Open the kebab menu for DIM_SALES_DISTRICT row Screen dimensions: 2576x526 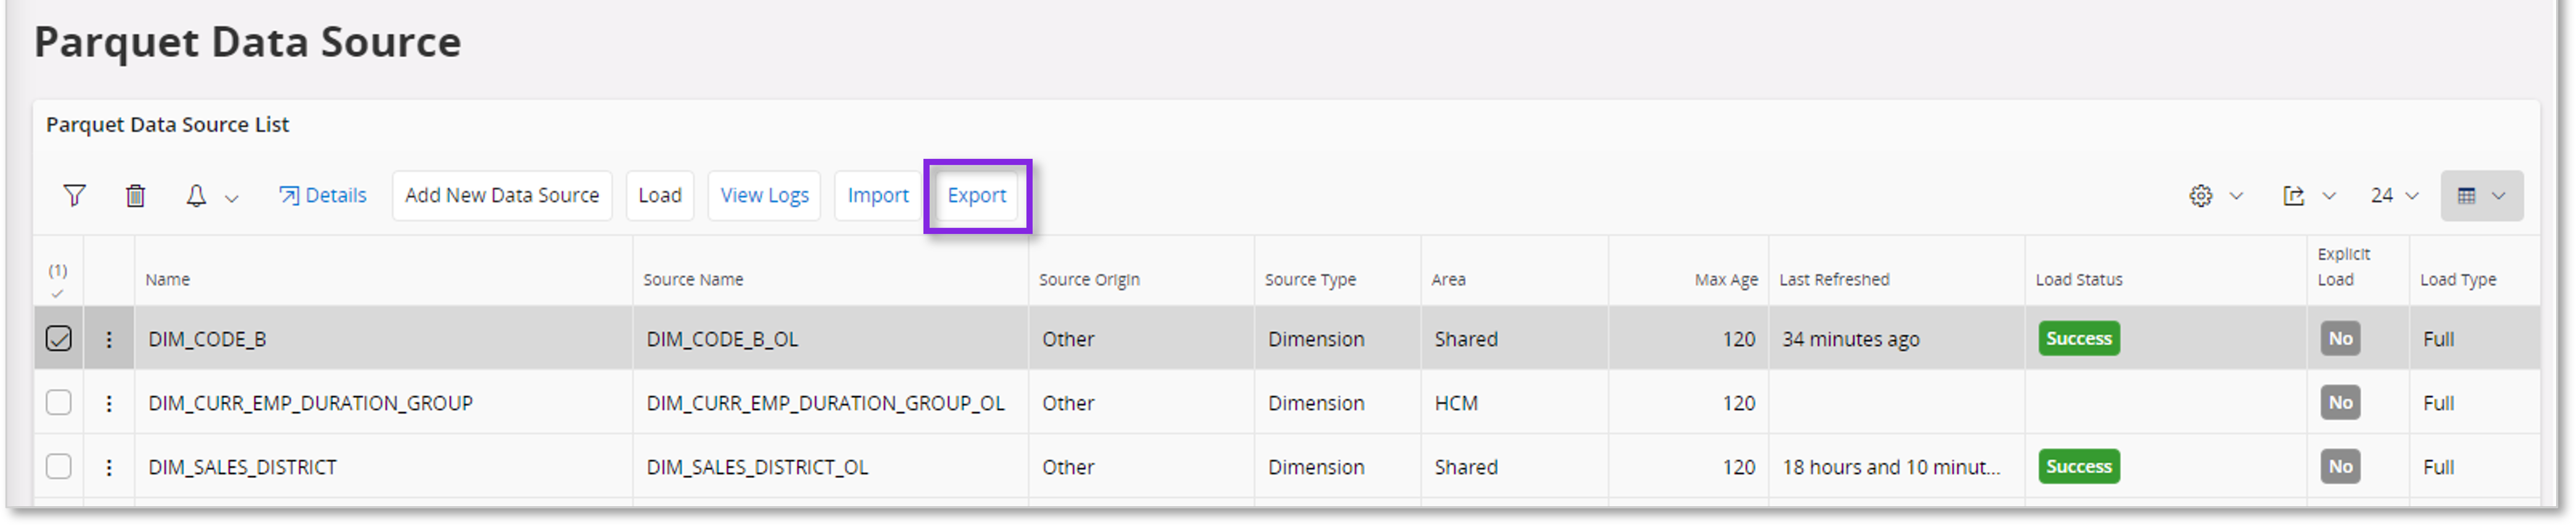[x=109, y=466]
